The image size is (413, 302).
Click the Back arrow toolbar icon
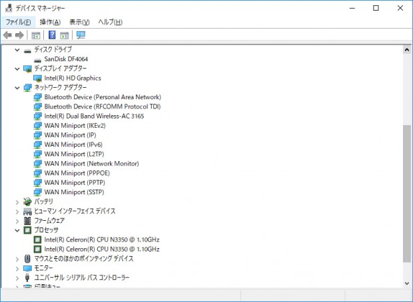(7, 35)
